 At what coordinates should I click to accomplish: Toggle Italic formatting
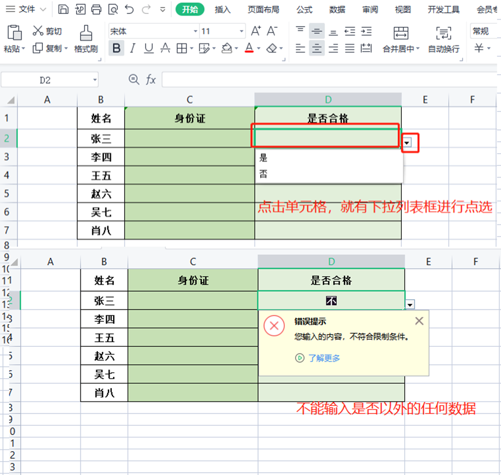coord(133,48)
